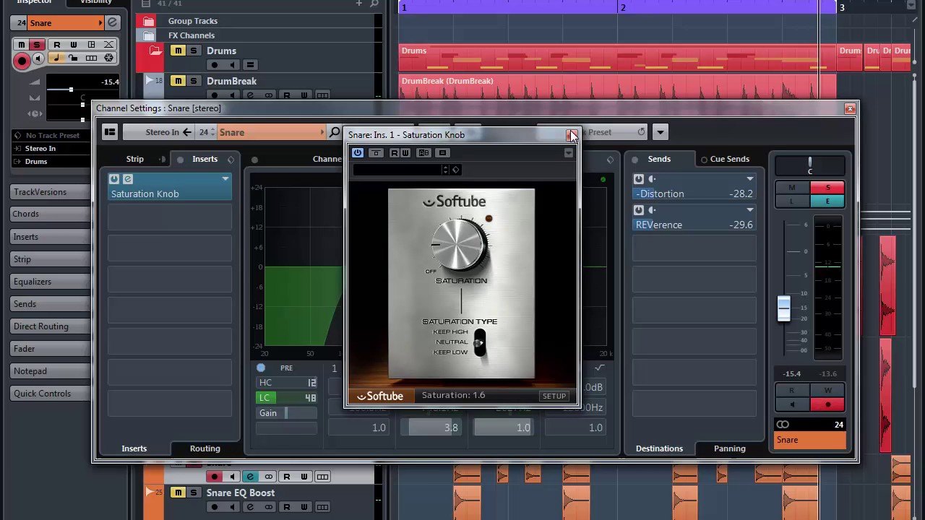
Task: Toggle REVerence send power button
Action: 639,210
